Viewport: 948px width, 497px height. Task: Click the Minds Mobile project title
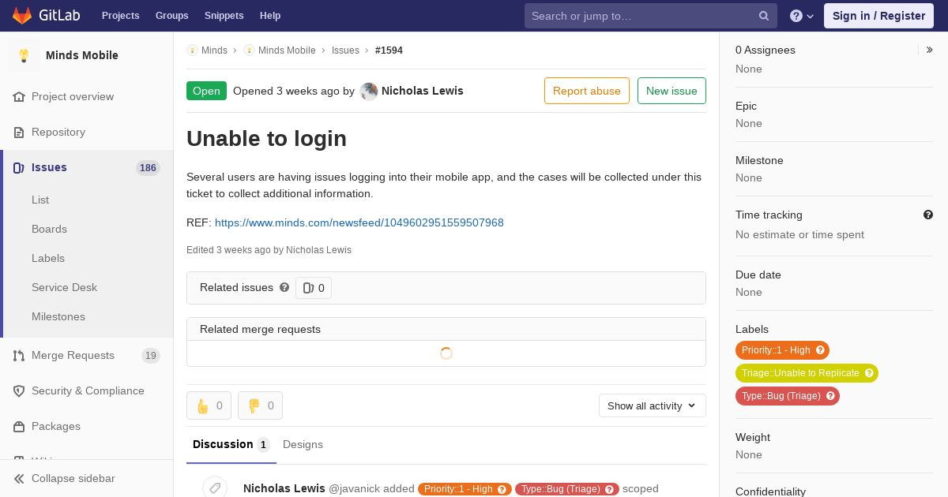click(82, 55)
